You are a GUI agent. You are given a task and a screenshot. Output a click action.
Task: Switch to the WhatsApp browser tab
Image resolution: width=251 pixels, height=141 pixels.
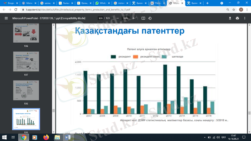tap(101, 3)
